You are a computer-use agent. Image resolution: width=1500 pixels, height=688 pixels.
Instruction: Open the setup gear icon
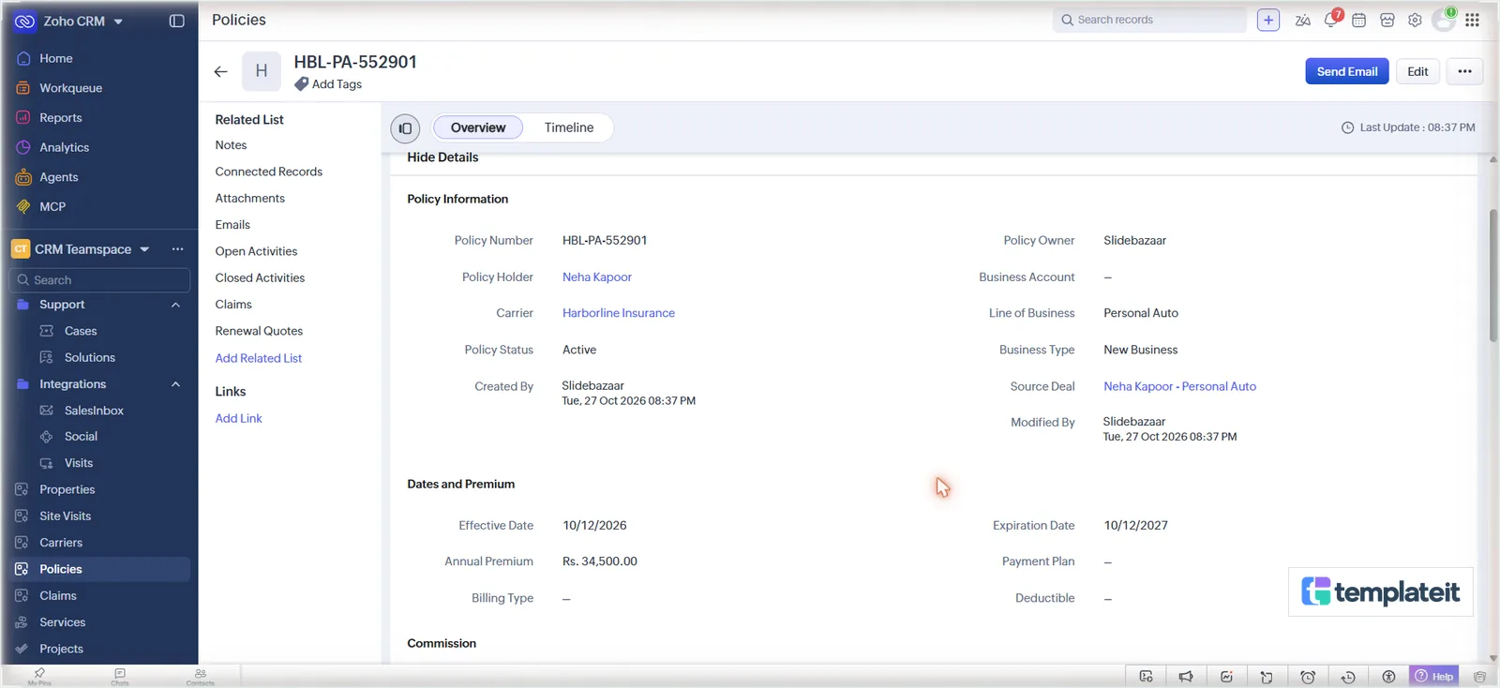click(1415, 20)
